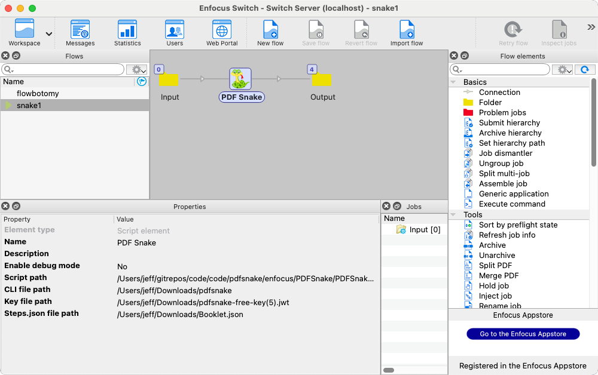Viewport: 598px width, 375px height.
Task: Select the snake1 flow
Action: [x=75, y=106]
